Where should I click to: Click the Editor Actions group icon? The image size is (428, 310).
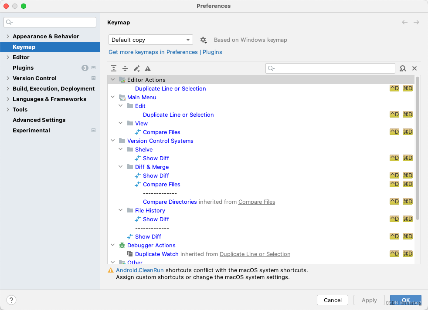122,80
